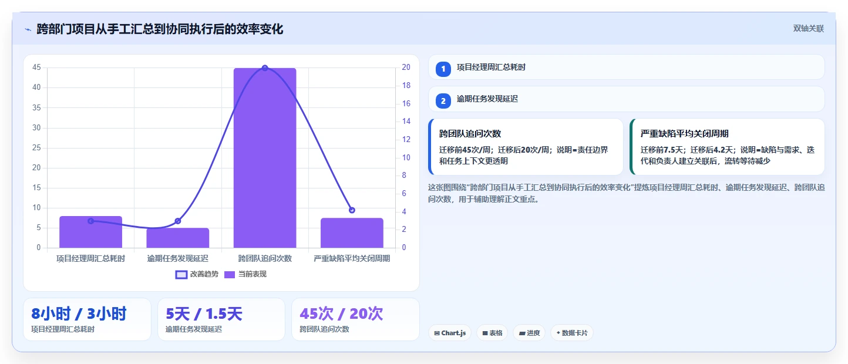Click the 严重缺陷平均关闭周期 info card heading
The image size is (848, 364).
click(x=684, y=133)
